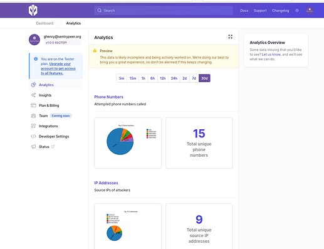
Task: Select the 24h time range
Action: (174, 78)
